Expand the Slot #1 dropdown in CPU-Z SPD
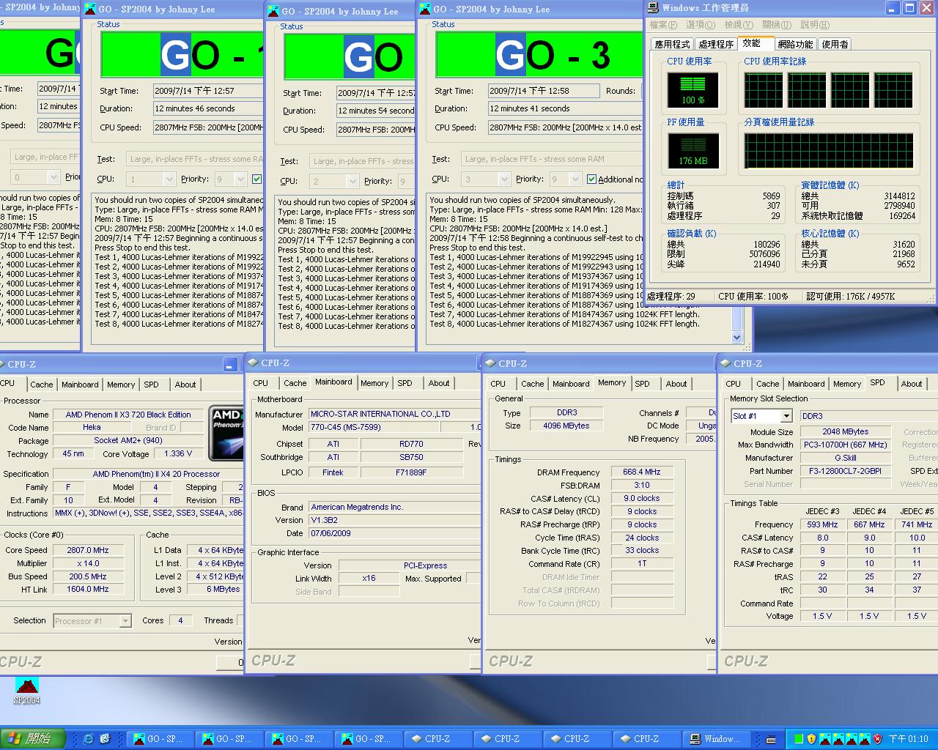Screen dimensions: 938x750 [x=786, y=416]
